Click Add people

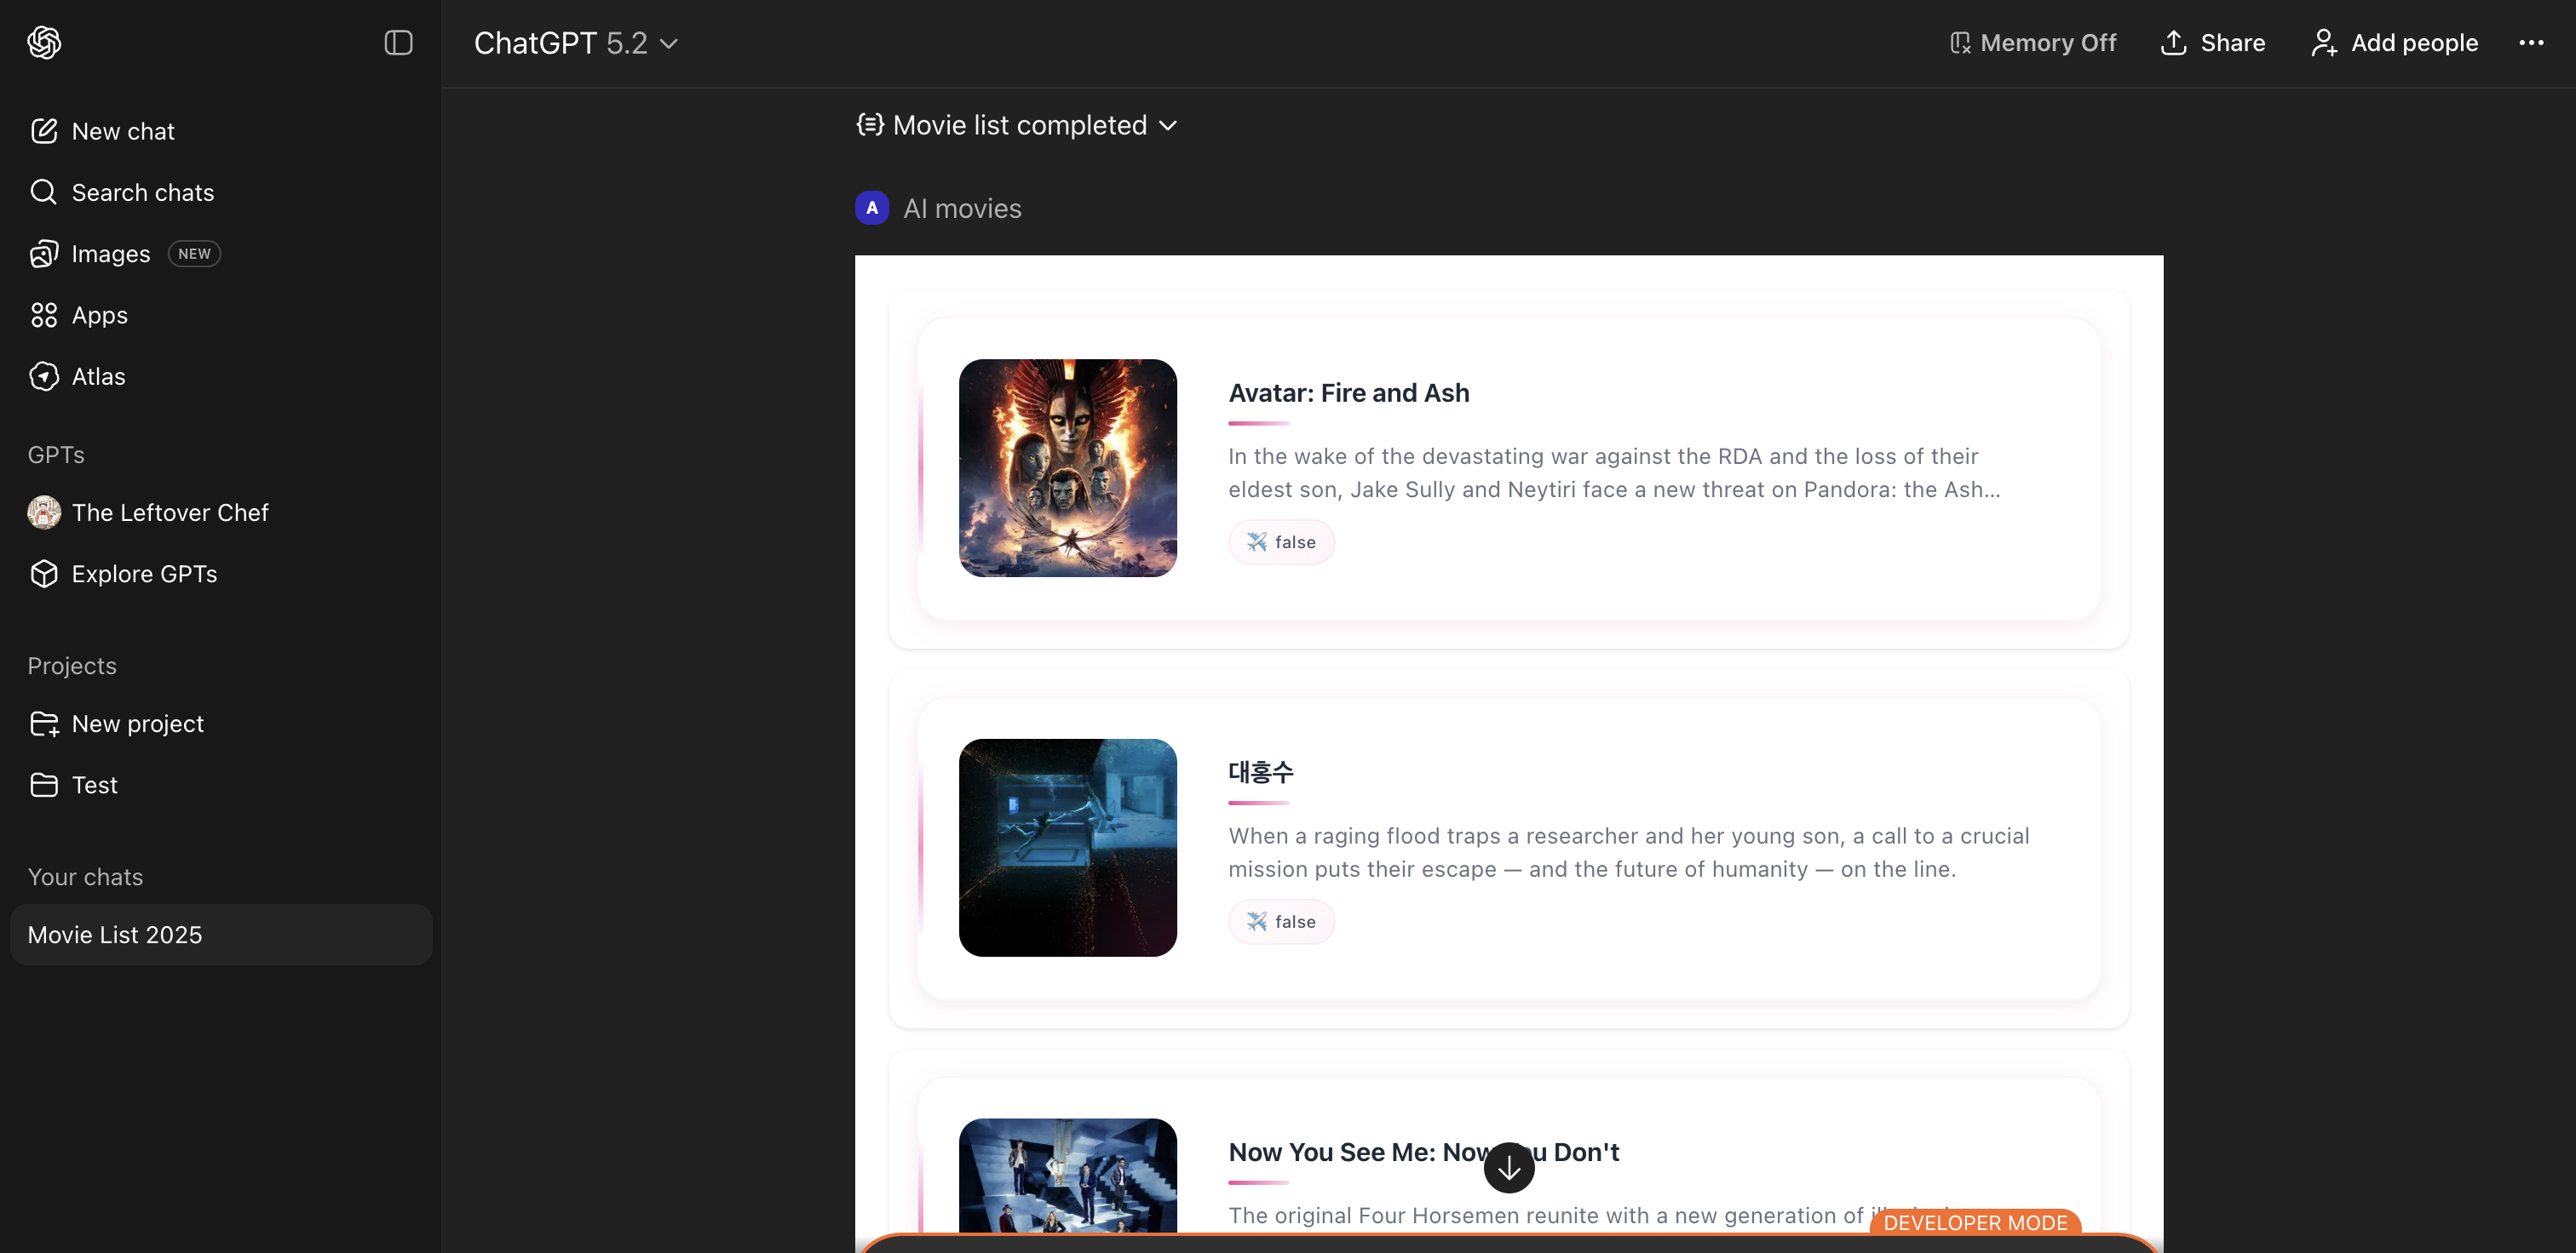2394,42
